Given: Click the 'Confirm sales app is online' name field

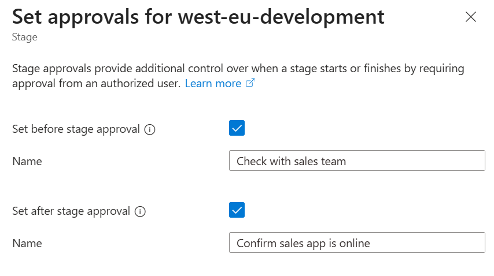Looking at the screenshot, I should (357, 243).
